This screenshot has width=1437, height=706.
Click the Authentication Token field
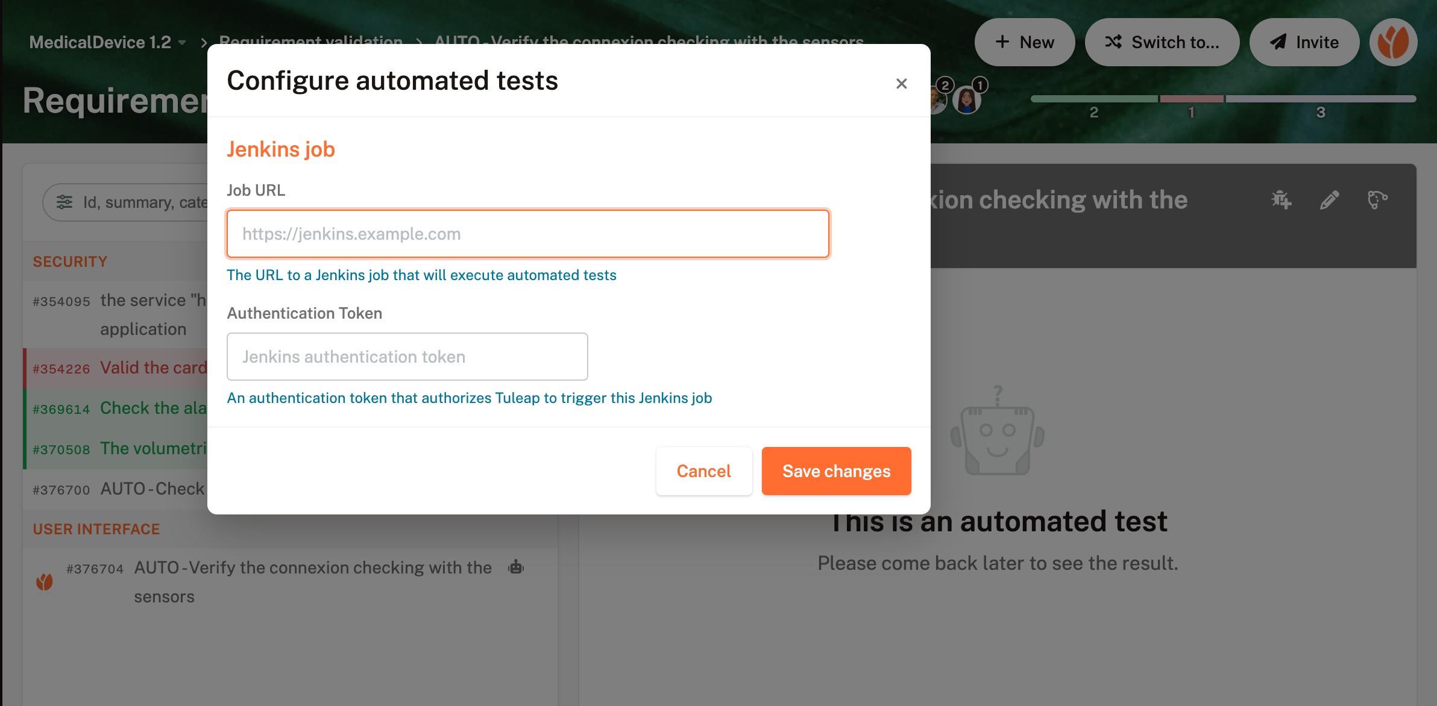(407, 357)
